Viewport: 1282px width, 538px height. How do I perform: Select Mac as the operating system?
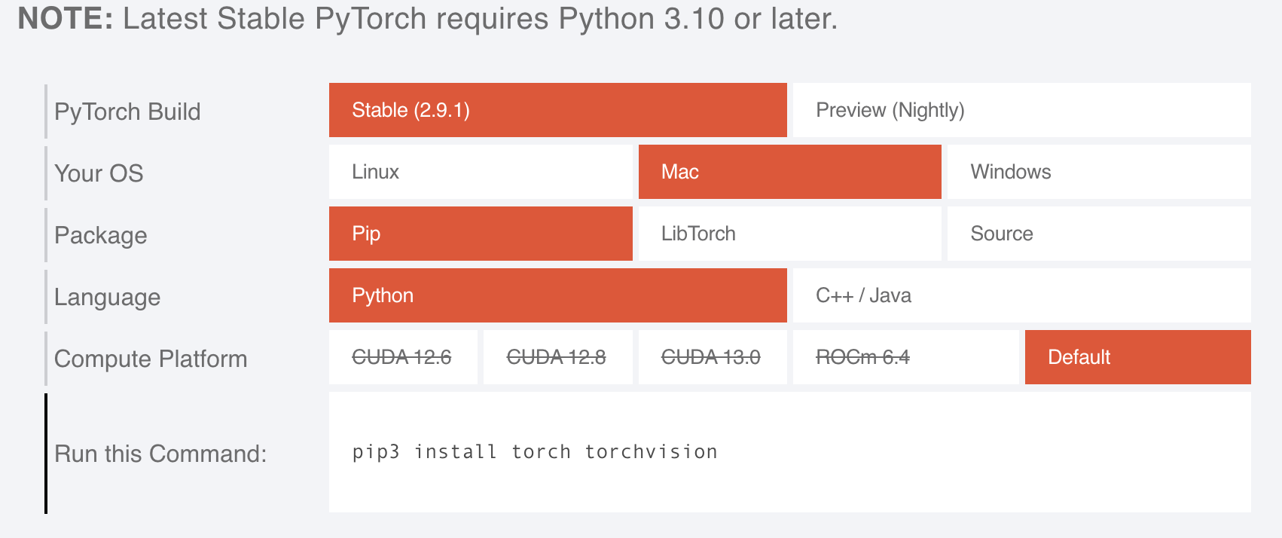coord(789,172)
